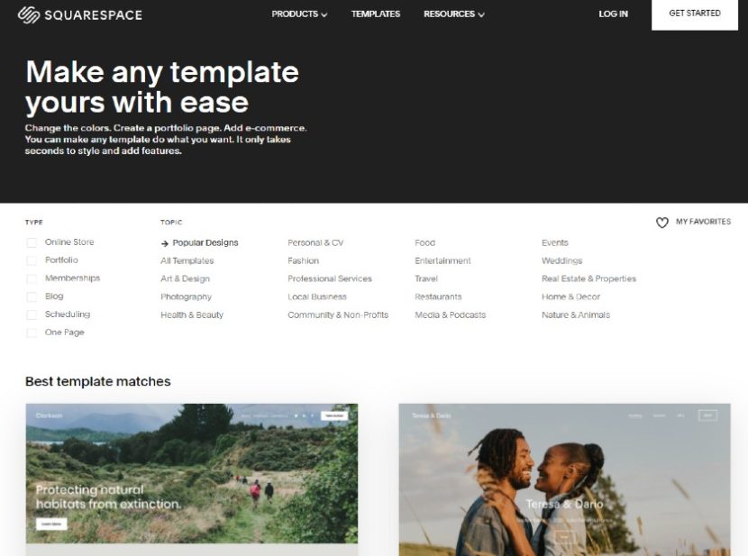Expand the chevron next to Products

(324, 14)
